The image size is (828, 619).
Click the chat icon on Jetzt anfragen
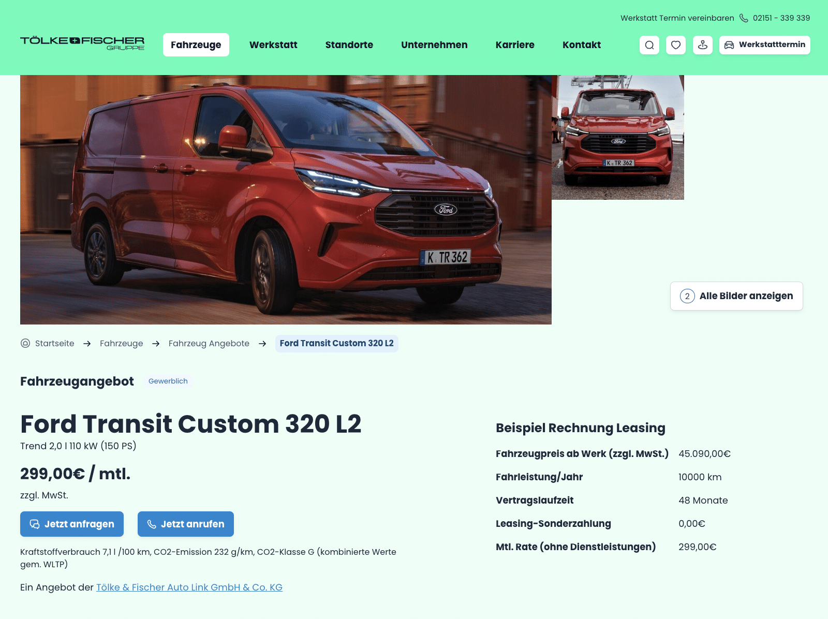(35, 524)
